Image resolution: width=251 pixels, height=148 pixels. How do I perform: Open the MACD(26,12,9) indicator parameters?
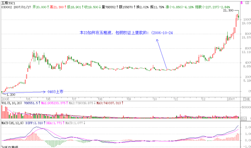11,123
